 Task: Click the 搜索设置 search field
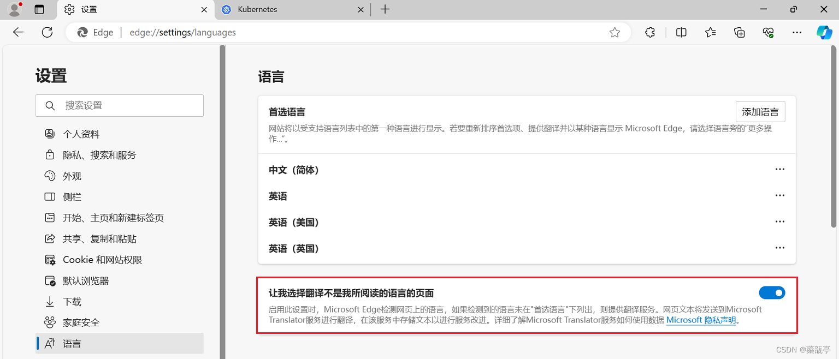(120, 105)
